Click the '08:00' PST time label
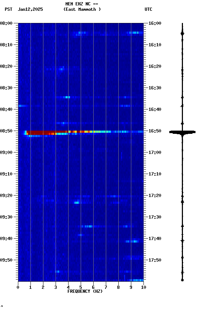The width and height of the screenshot is (198, 310). [6, 23]
